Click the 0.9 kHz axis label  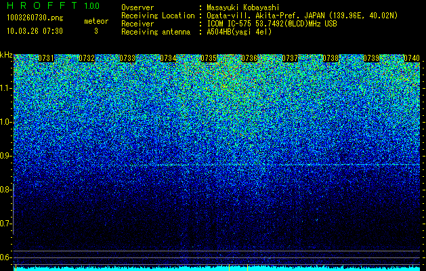(6, 156)
